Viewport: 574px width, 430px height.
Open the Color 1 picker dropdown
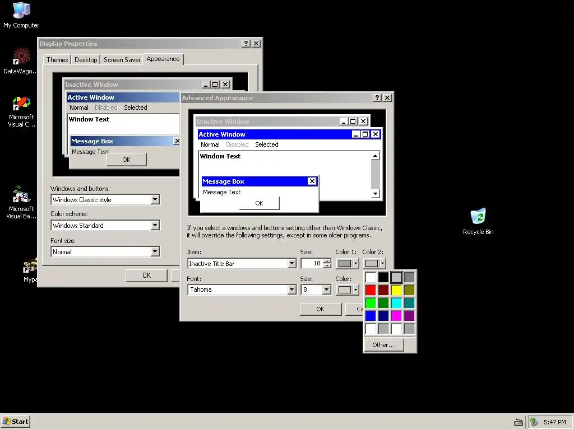pyautogui.click(x=355, y=263)
